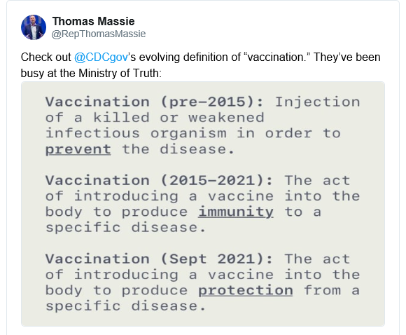Click the Thomas Massie display name
This screenshot has width=406, height=335.
click(x=94, y=21)
